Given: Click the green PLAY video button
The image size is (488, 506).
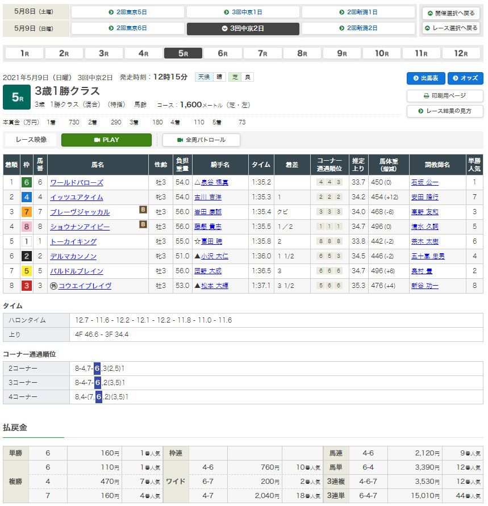Looking at the screenshot, I should (x=106, y=140).
